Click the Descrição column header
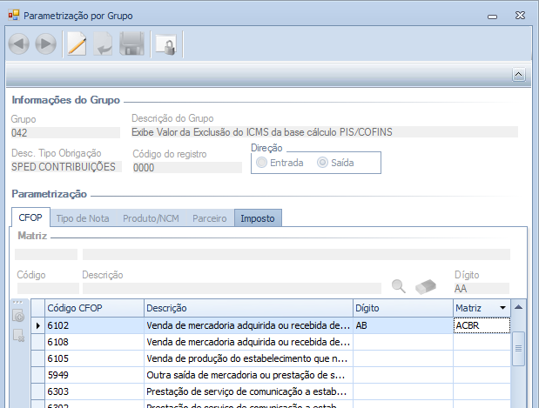The width and height of the screenshot is (539, 408). 248,308
